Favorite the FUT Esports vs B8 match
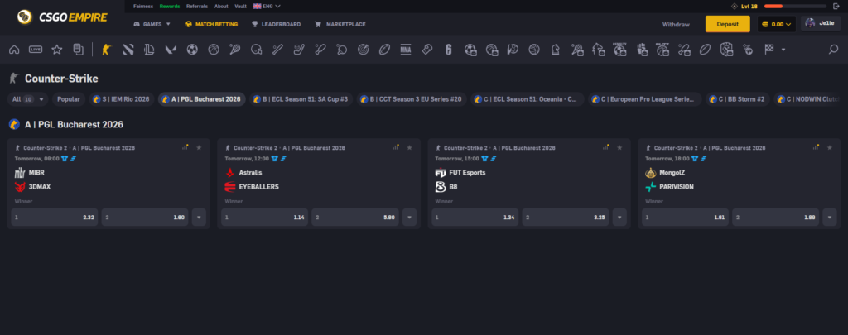The width and height of the screenshot is (848, 335). 619,147
